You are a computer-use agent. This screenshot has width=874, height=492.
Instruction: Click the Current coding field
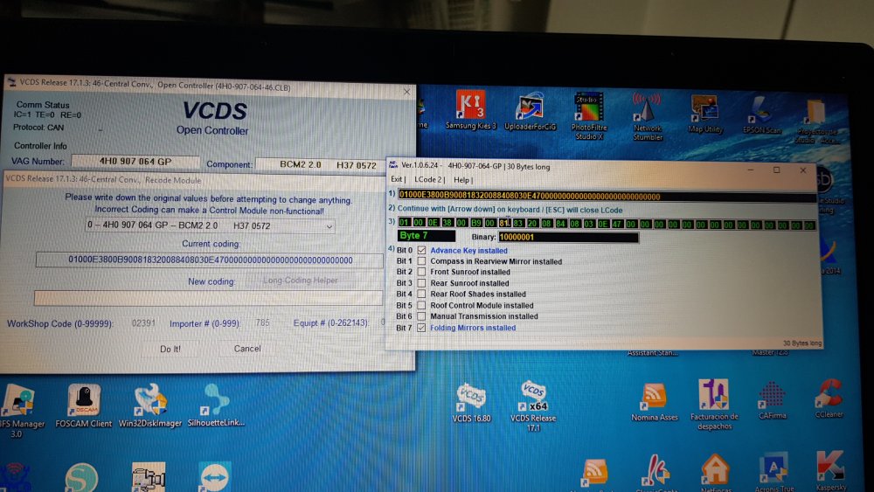pyautogui.click(x=210, y=260)
